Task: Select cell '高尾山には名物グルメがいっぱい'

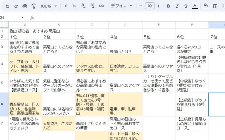Action: [58, 104]
